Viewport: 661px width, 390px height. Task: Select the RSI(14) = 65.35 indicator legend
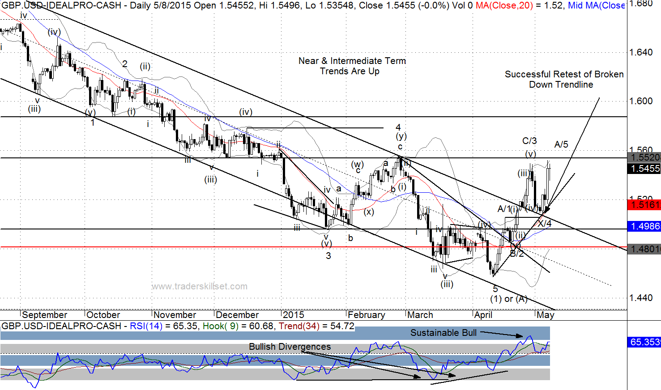pyautogui.click(x=164, y=326)
